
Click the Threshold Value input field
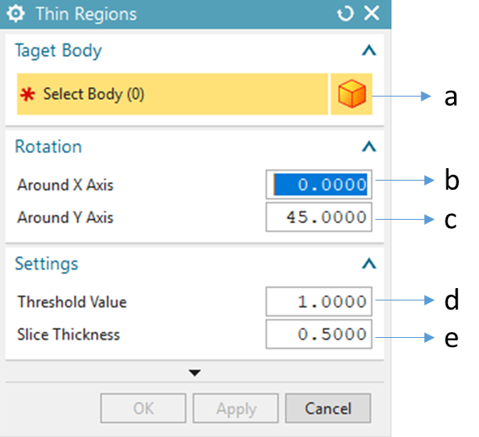[319, 301]
